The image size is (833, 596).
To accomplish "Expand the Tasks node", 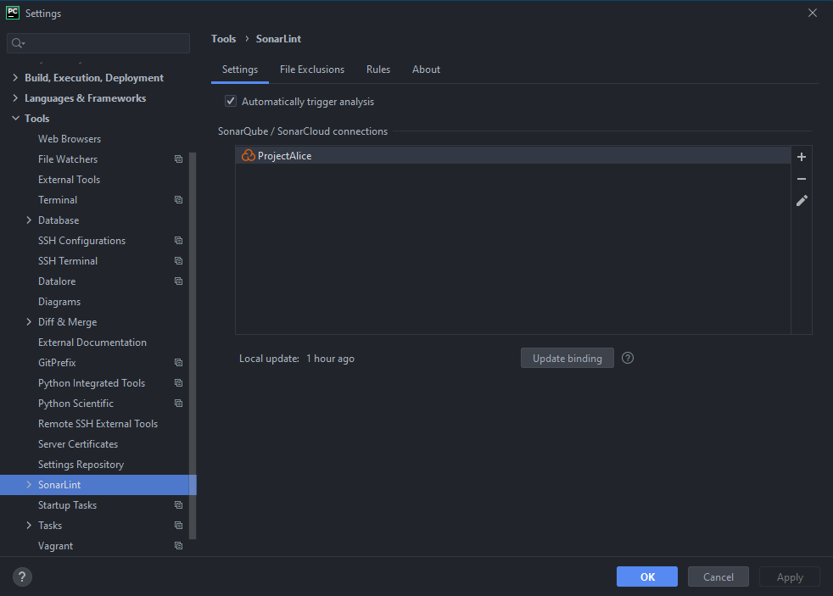I will (29, 526).
